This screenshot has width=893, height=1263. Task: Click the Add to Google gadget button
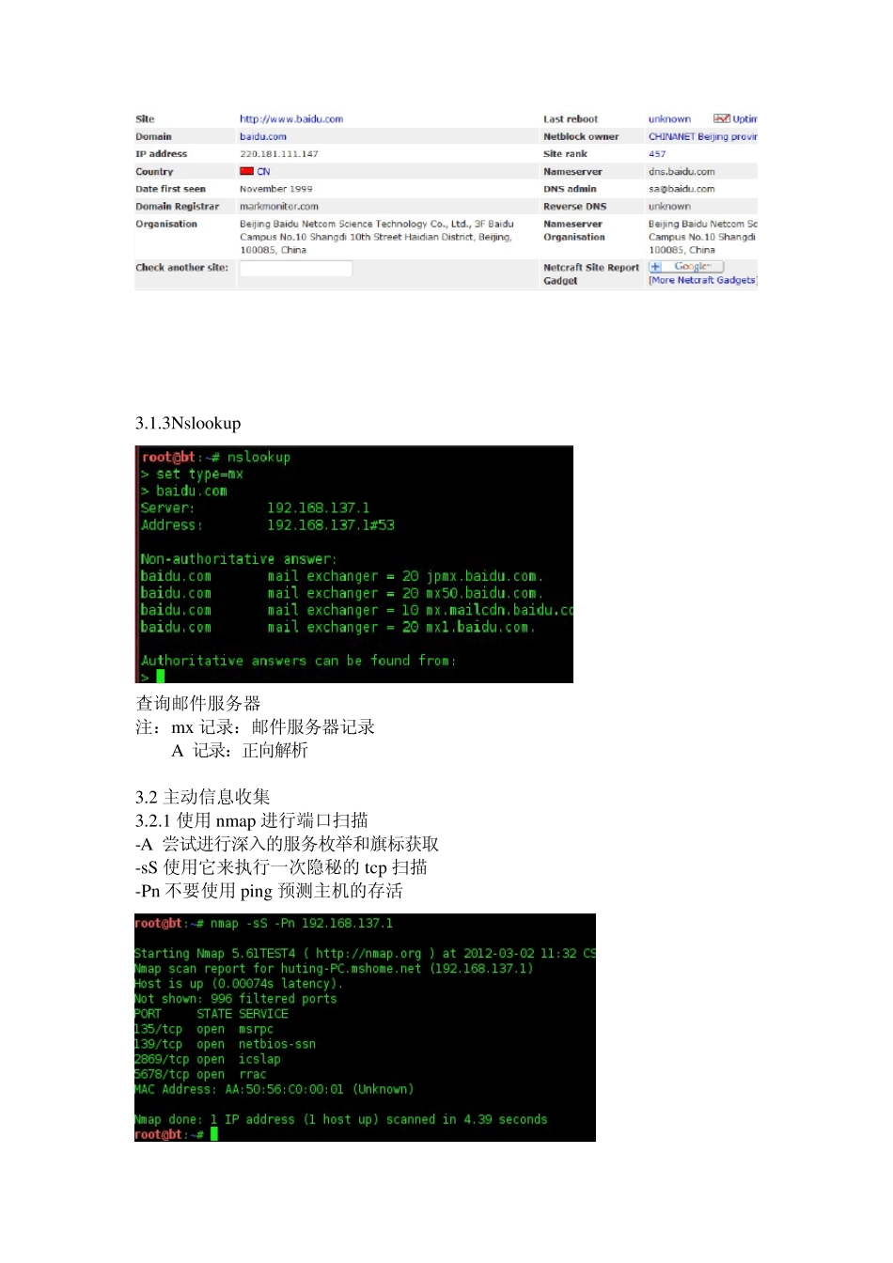point(686,267)
